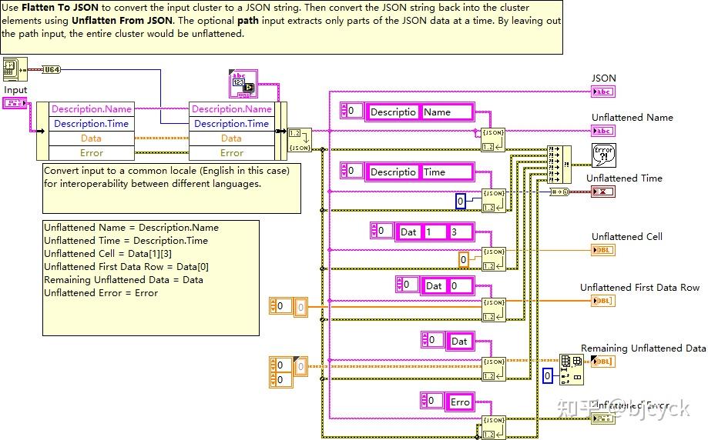Select the Input cluster control terminal

point(15,103)
